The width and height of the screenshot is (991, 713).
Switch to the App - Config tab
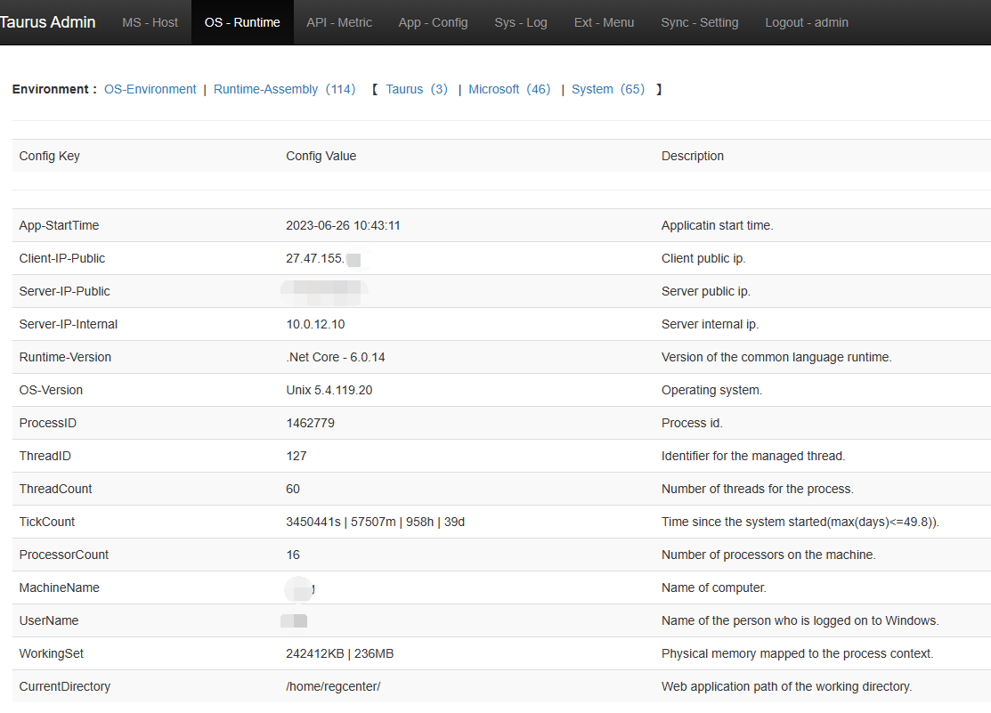(x=433, y=22)
